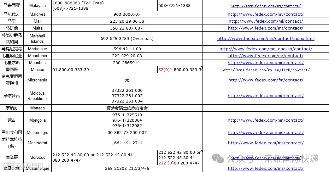Screen dimensions: 329x172
Task: Select the Malaysia country cell
Action: tap(37, 6)
